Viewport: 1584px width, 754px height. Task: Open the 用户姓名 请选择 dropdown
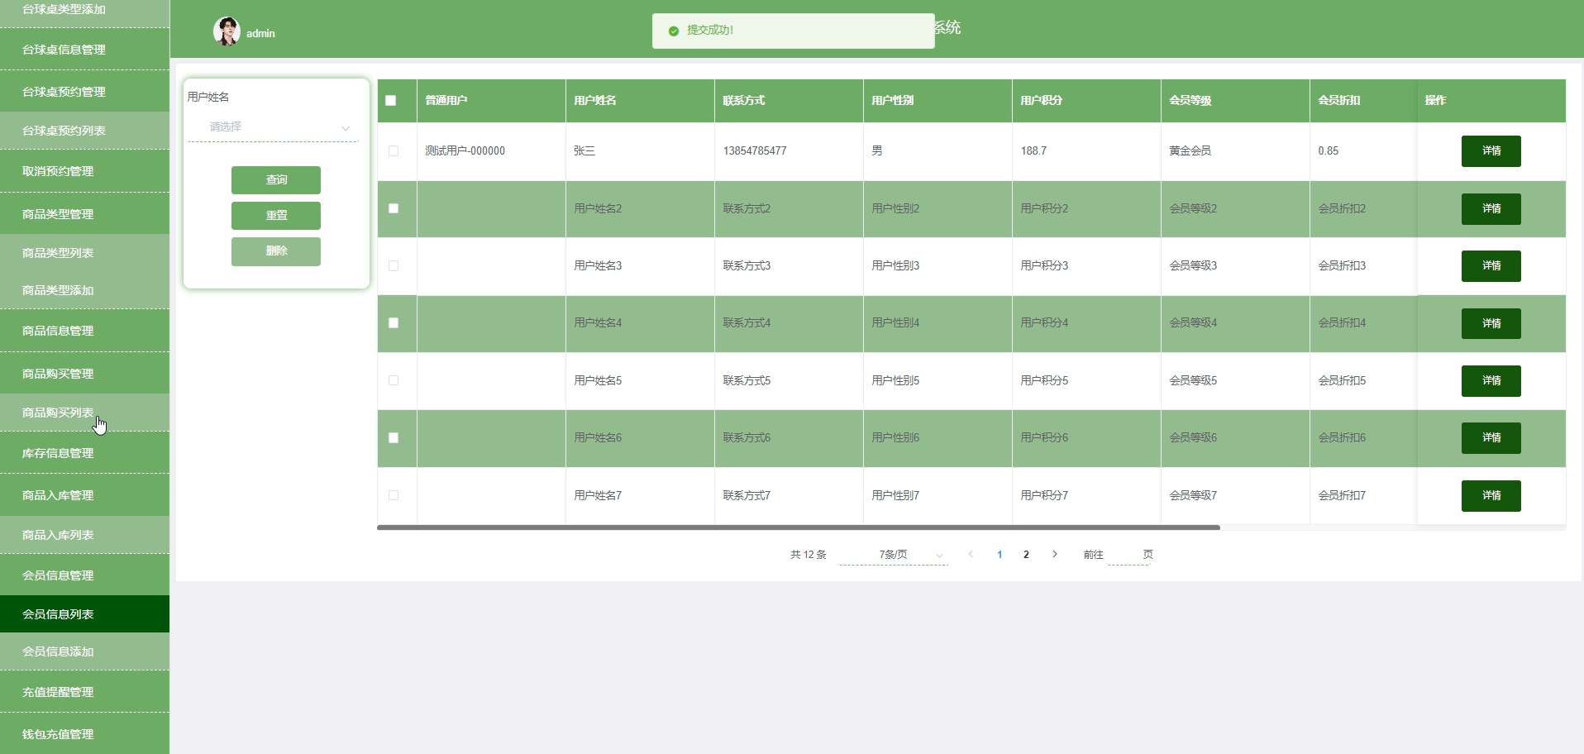(x=273, y=127)
